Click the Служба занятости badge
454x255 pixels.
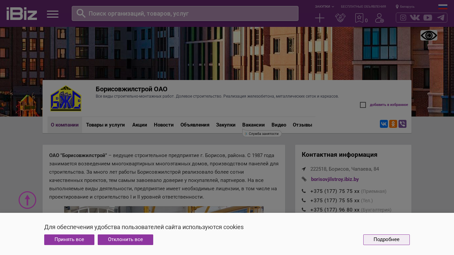tap(262, 133)
